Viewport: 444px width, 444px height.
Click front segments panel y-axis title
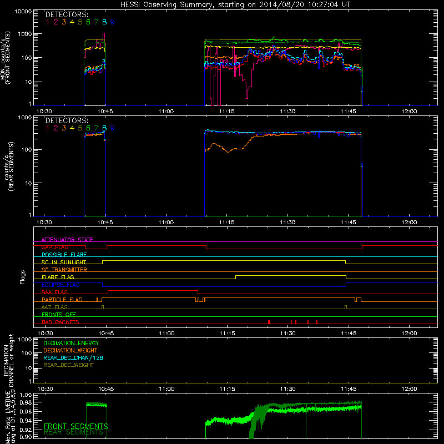coord(5,58)
